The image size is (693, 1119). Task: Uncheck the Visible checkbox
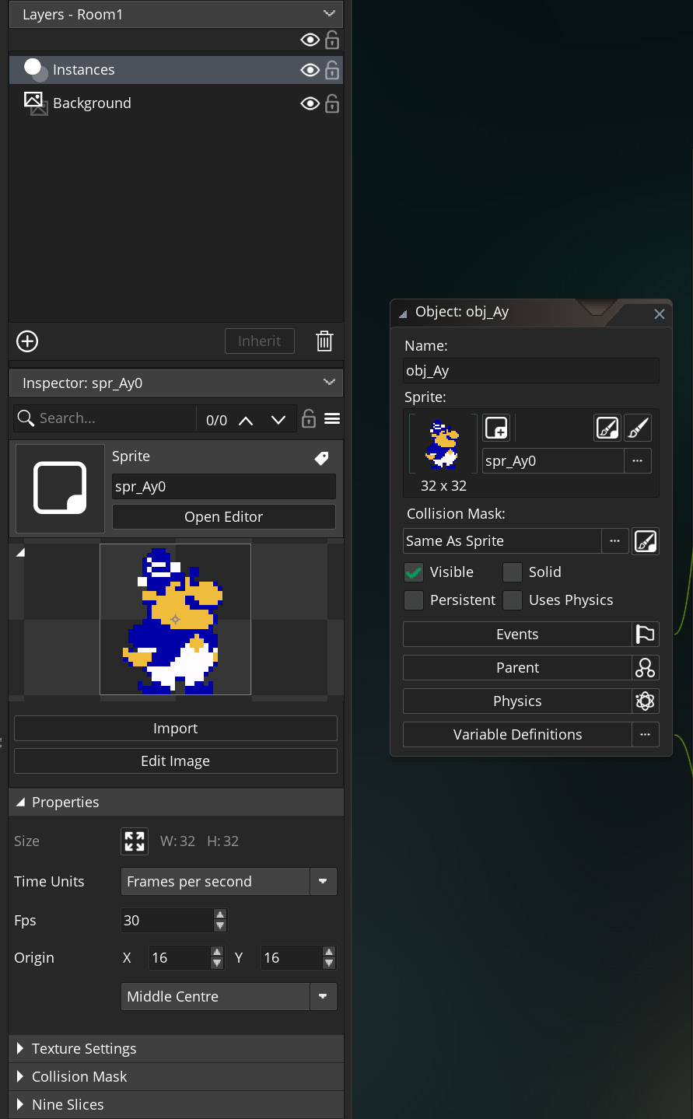(x=414, y=572)
